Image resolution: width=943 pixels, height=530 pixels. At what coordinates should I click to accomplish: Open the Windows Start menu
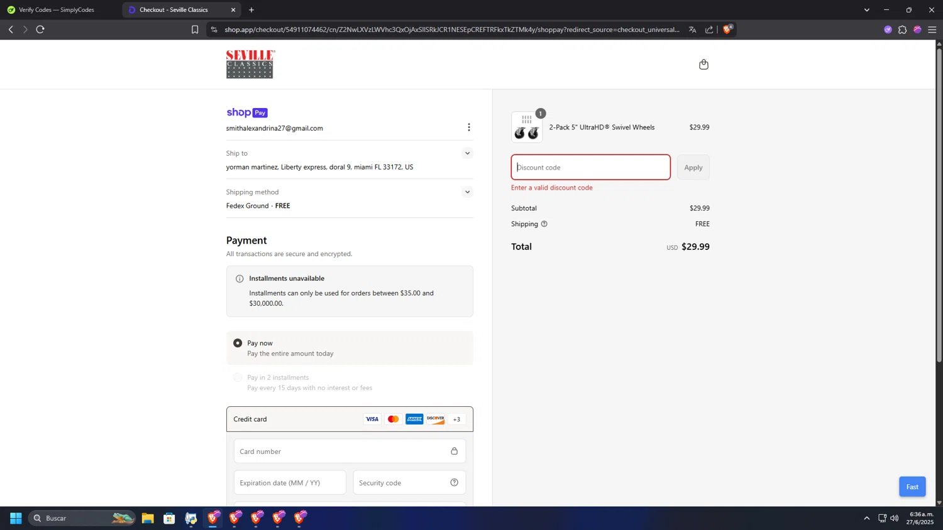16,518
